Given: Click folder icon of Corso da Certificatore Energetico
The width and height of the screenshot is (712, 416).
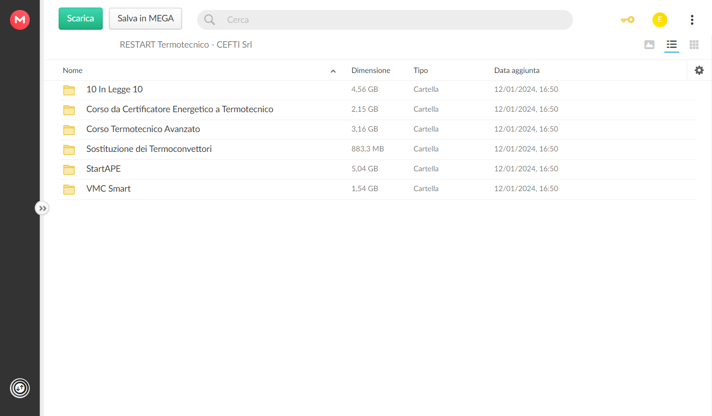Looking at the screenshot, I should pyautogui.click(x=69, y=110).
